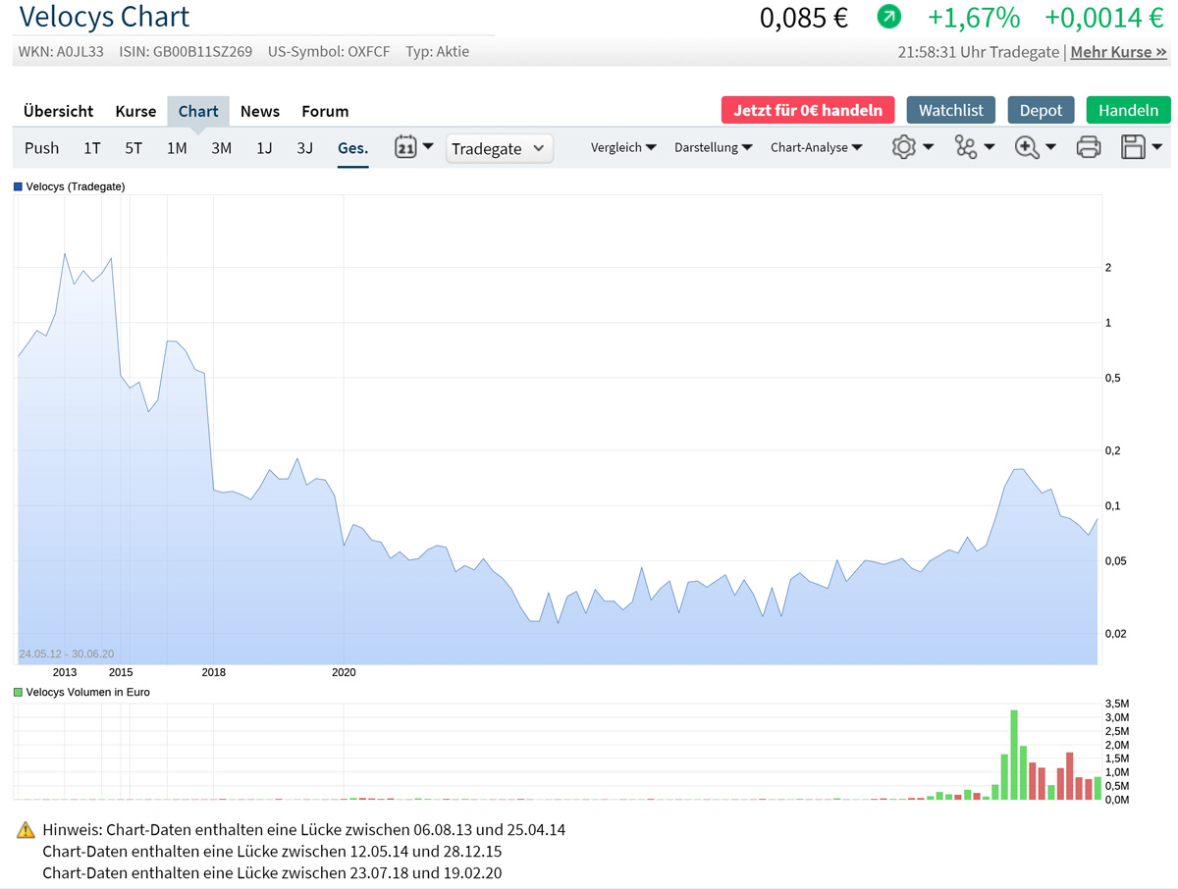
Task: Click the ISIN: GB00B11SZ269 text
Action: [x=186, y=52]
